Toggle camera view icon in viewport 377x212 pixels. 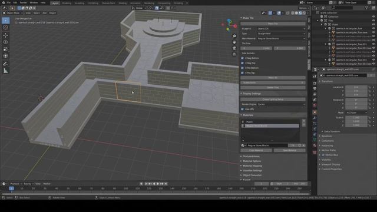[234, 48]
